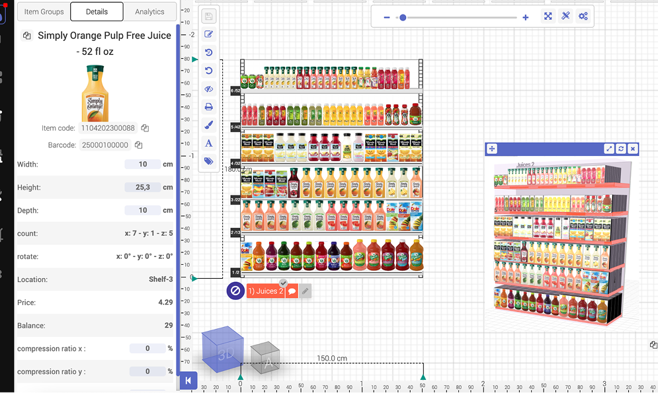658x393 pixels.
Task: Click the printer icon
Action: coord(208,107)
